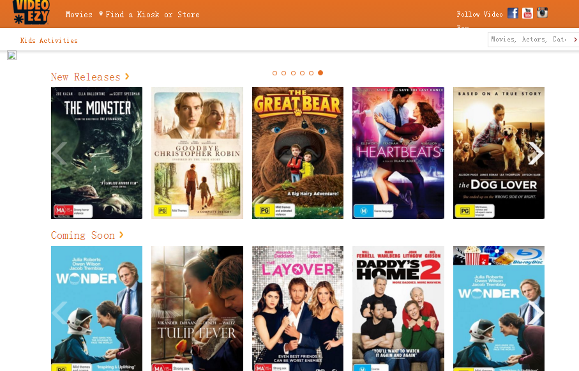Open the Wonder Blu-ray cover
The image size is (579, 371).
(499, 308)
